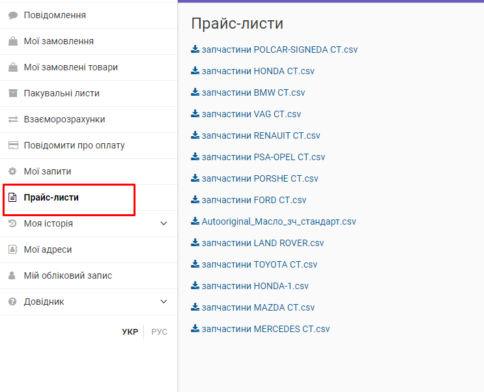Image resolution: width=484 pixels, height=392 pixels.
Task: Open the Повідомлення menu item
Action: coord(89,16)
